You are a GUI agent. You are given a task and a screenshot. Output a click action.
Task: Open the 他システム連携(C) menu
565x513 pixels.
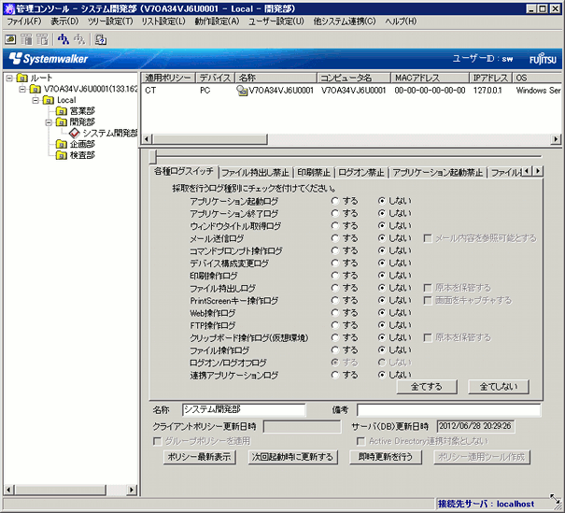tap(345, 21)
